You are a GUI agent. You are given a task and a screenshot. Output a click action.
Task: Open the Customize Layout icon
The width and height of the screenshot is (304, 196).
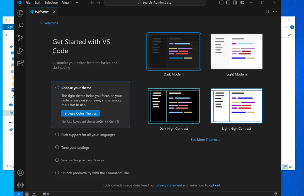point(242,2)
